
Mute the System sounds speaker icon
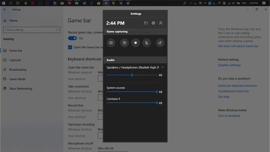160,92
